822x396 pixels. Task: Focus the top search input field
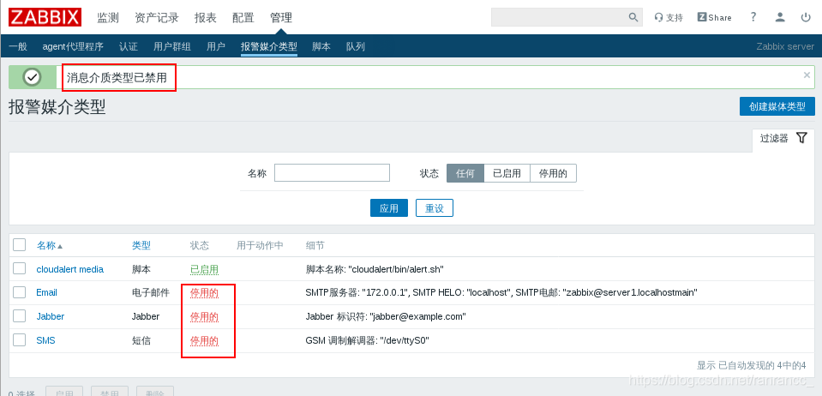560,17
